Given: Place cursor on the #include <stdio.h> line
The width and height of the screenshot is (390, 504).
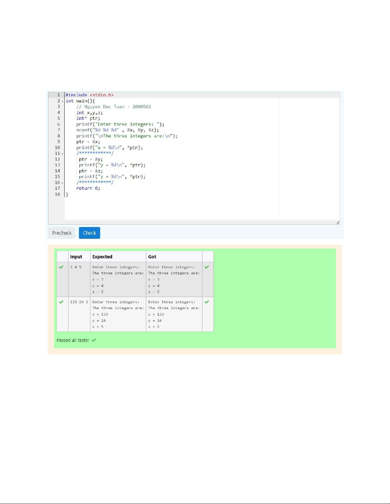Looking at the screenshot, I should click(89, 95).
